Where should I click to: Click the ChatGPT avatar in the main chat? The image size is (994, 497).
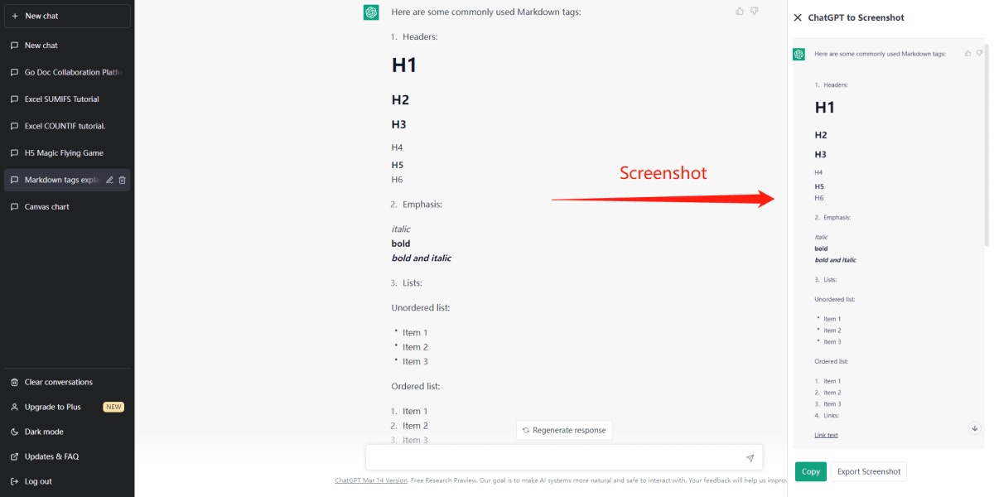pyautogui.click(x=371, y=12)
